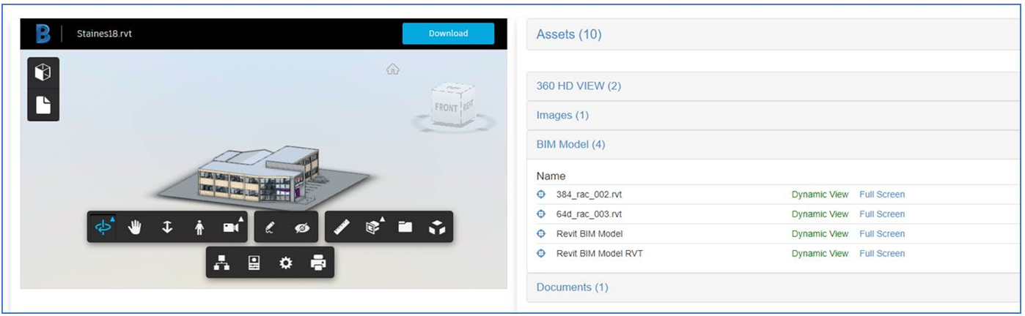Select the Orbit tool
This screenshot has height=316, width=1025.
click(x=104, y=227)
